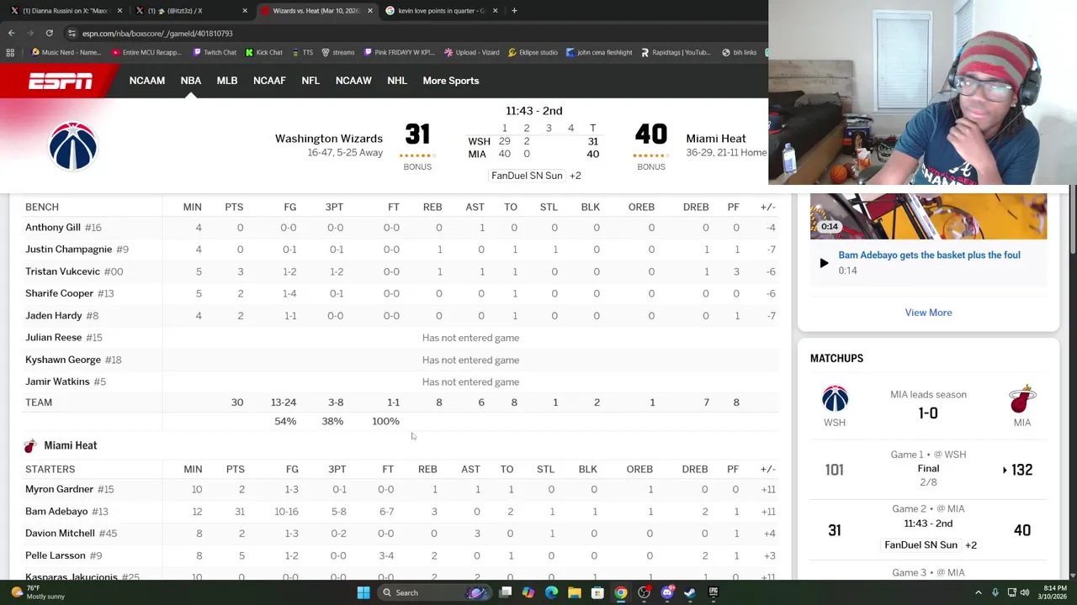Open Bam Adebayo player link
Screen dimensions: 1077x605
coord(56,511)
